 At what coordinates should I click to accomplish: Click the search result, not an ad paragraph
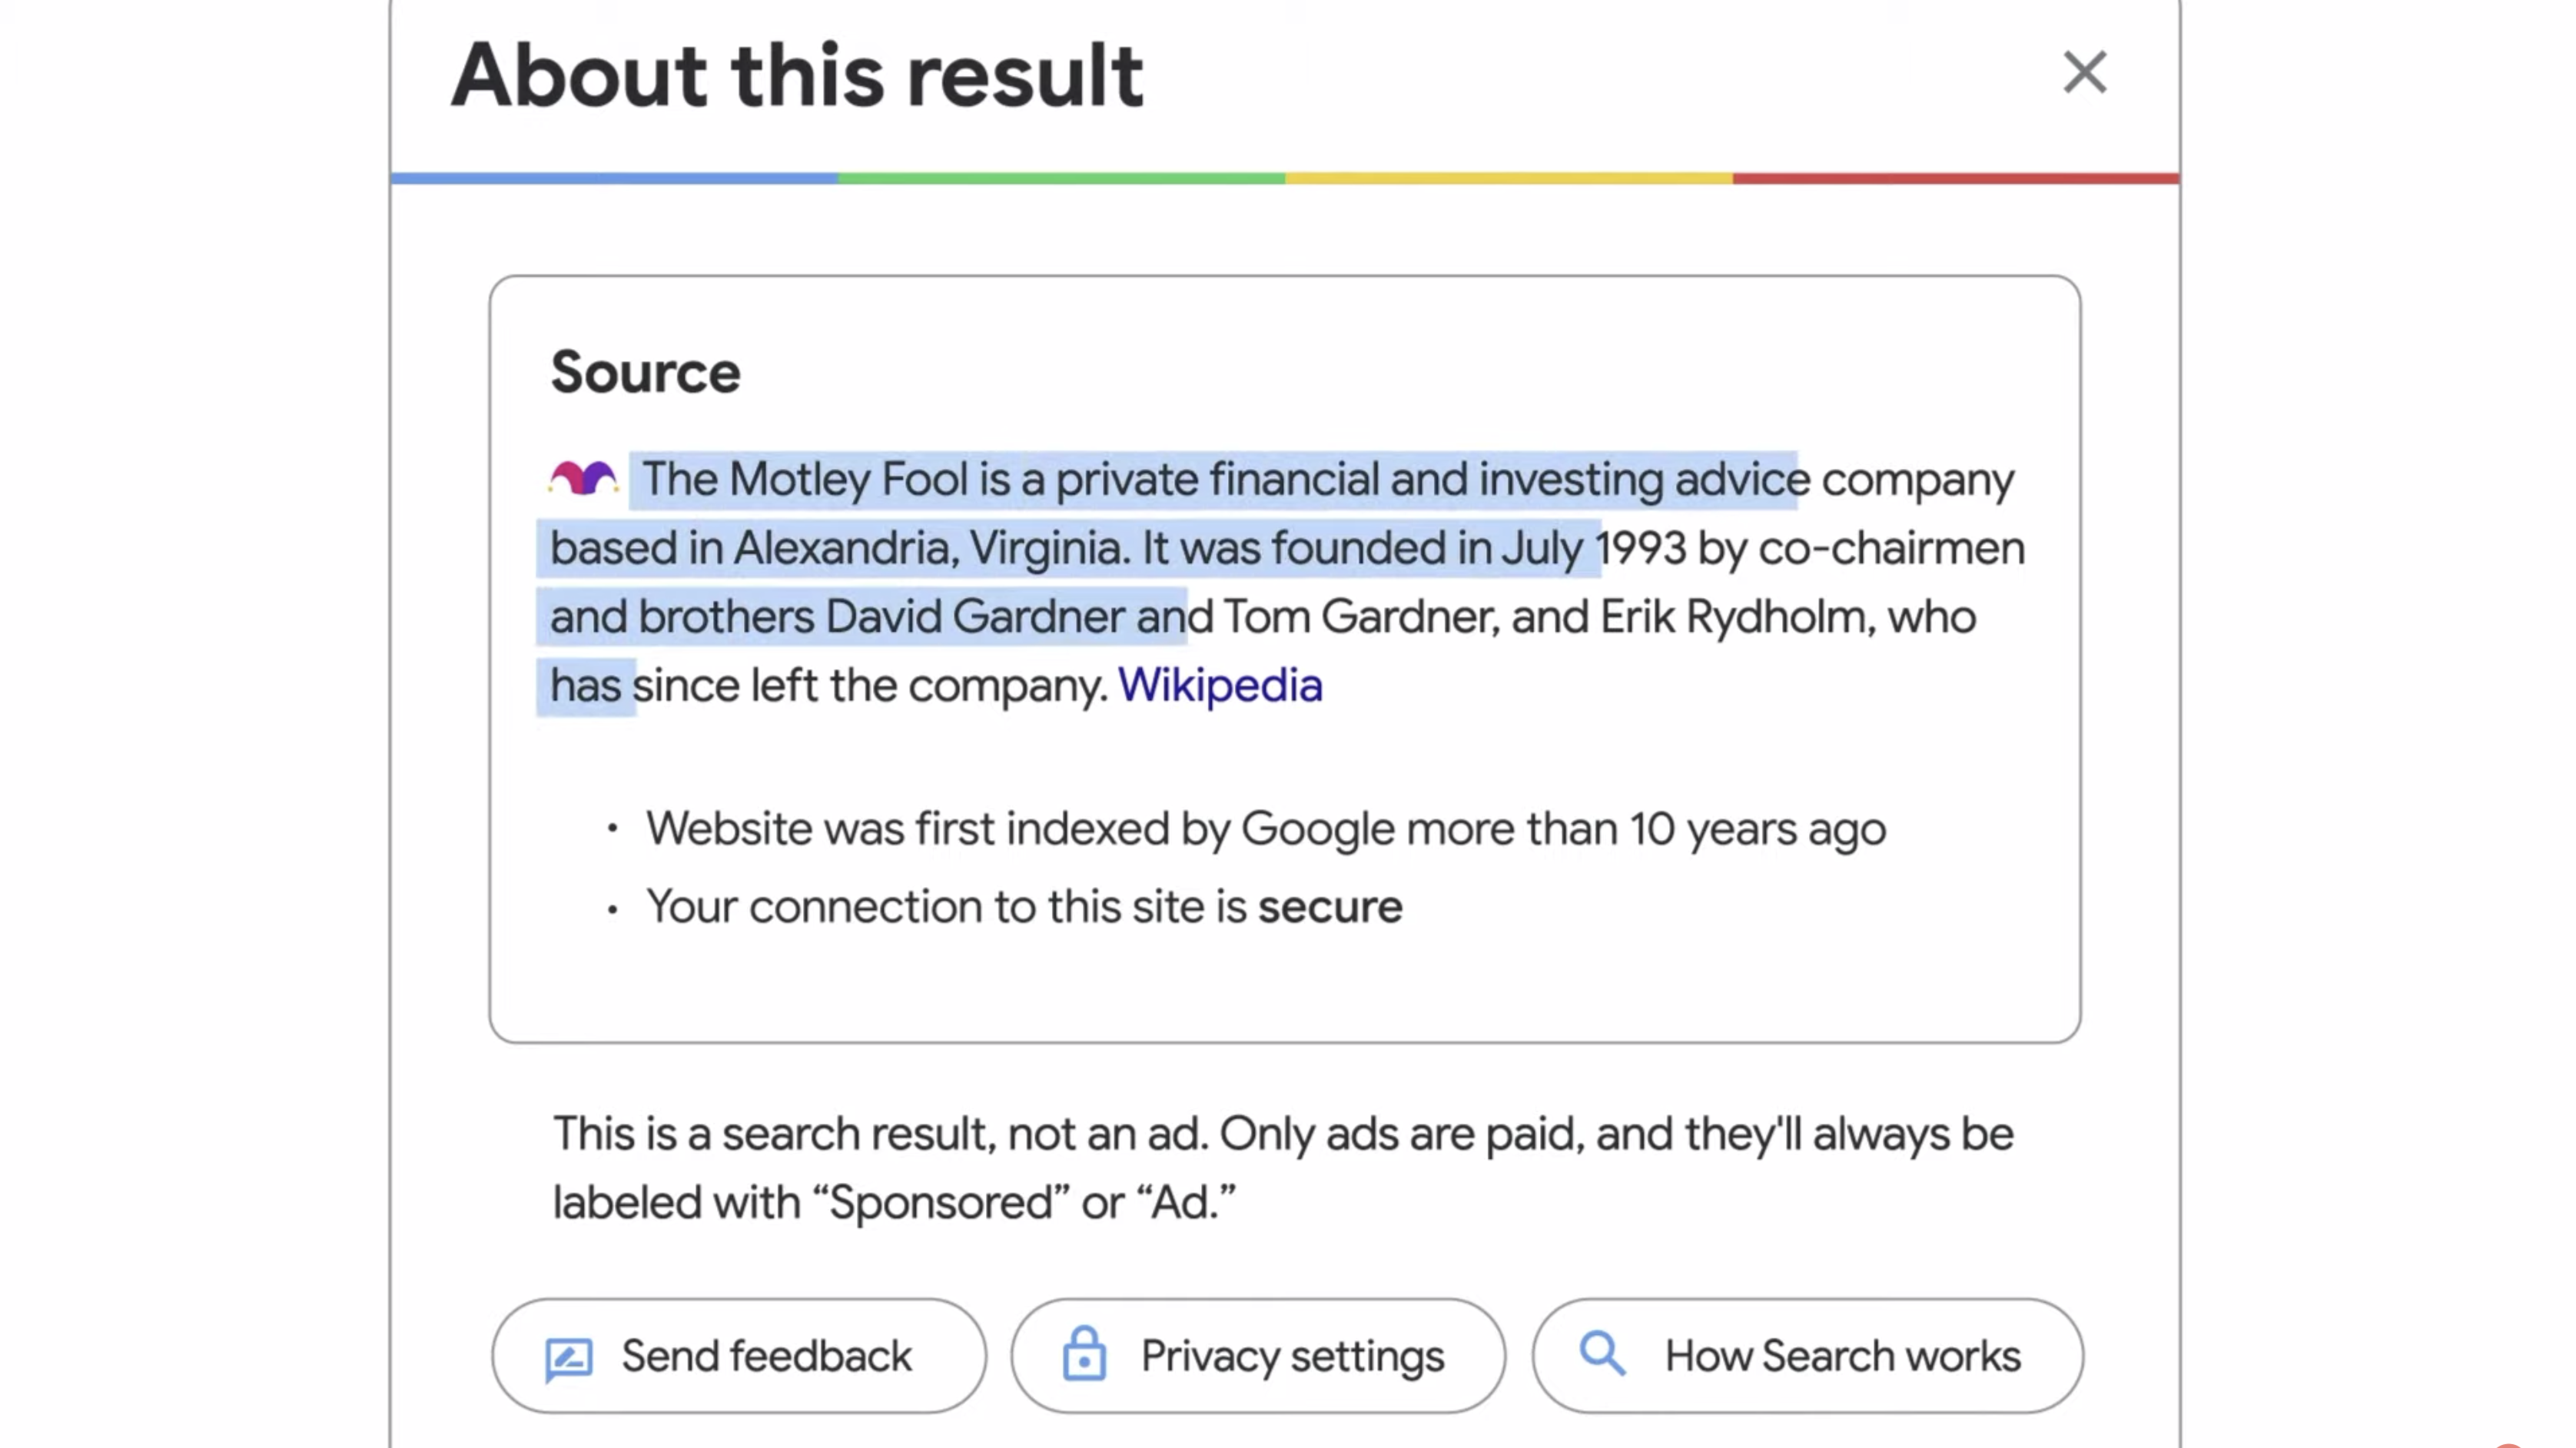(x=1283, y=1168)
